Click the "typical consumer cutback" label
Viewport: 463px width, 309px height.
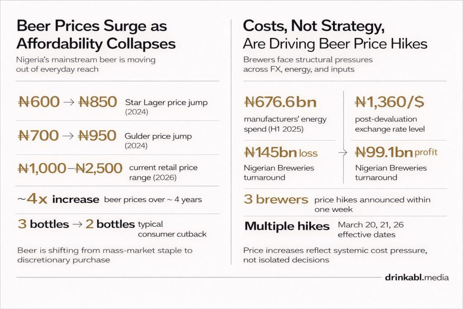(x=173, y=228)
